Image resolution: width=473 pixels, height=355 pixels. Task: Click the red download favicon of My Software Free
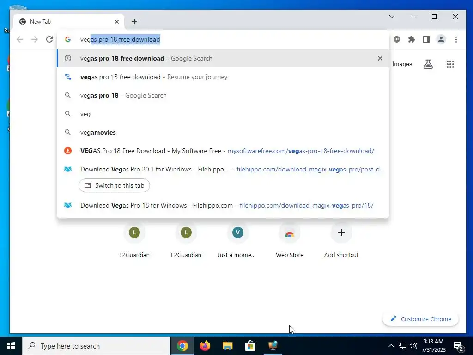tap(68, 151)
